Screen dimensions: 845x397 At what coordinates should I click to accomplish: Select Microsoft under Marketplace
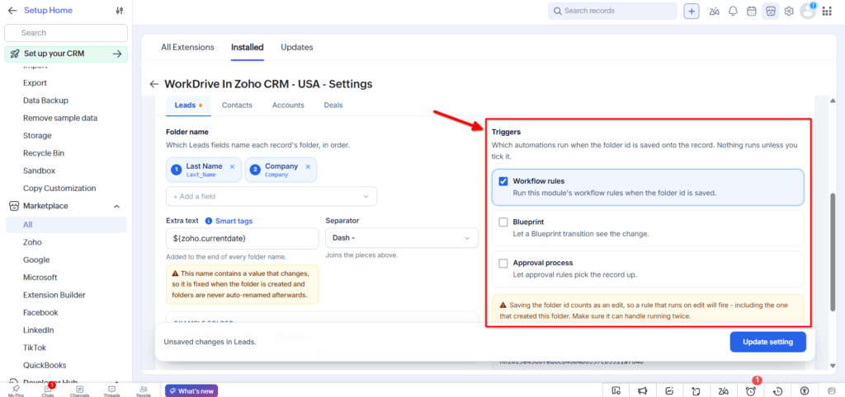(40, 278)
